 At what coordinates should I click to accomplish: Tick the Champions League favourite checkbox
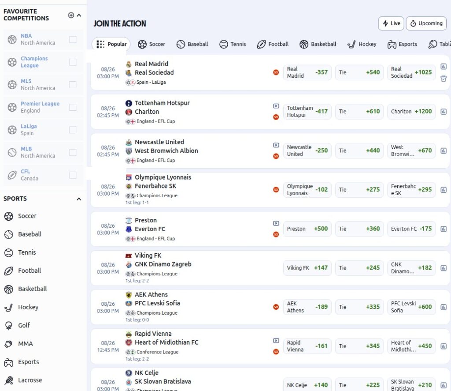point(73,62)
